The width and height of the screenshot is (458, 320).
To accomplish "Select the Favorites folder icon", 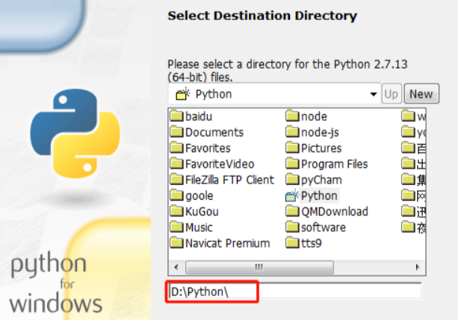I will 176,147.
